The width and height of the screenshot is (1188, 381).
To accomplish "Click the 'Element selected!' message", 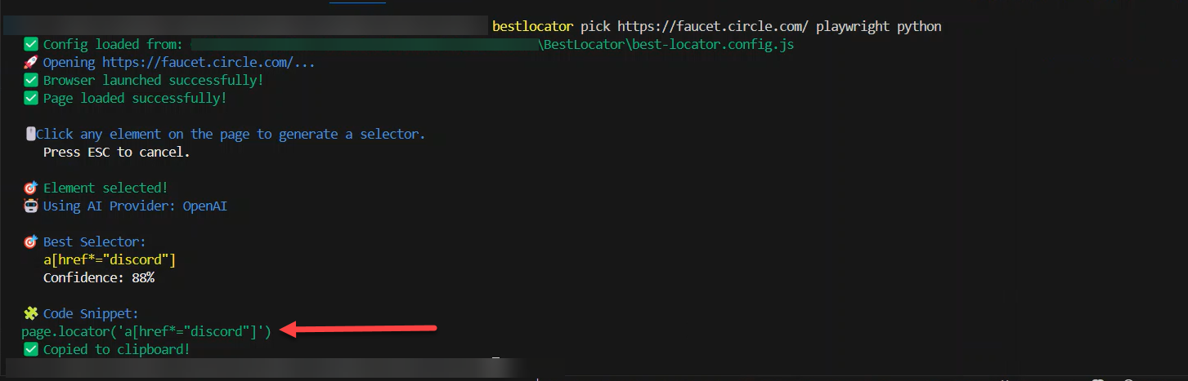I will (x=105, y=188).
